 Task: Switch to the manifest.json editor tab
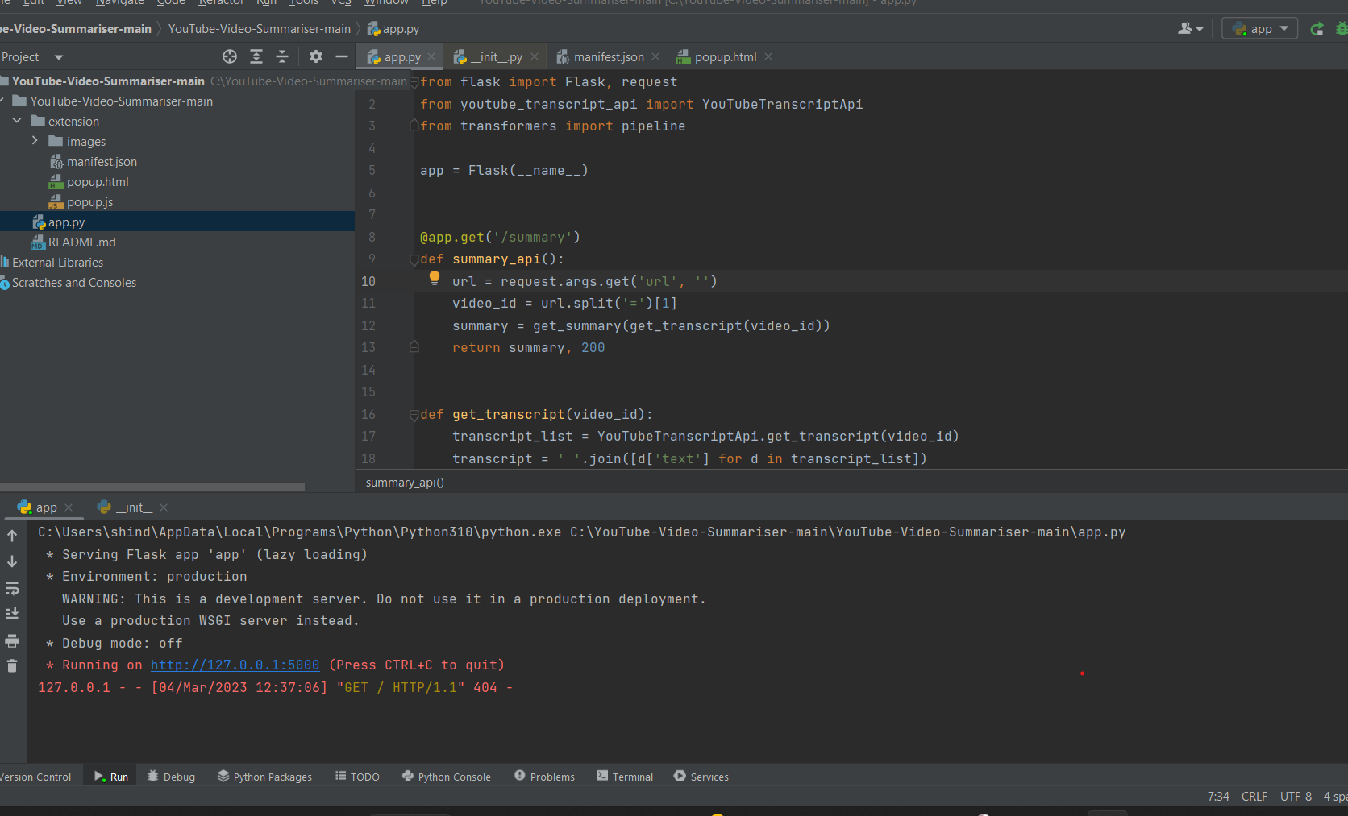[609, 56]
